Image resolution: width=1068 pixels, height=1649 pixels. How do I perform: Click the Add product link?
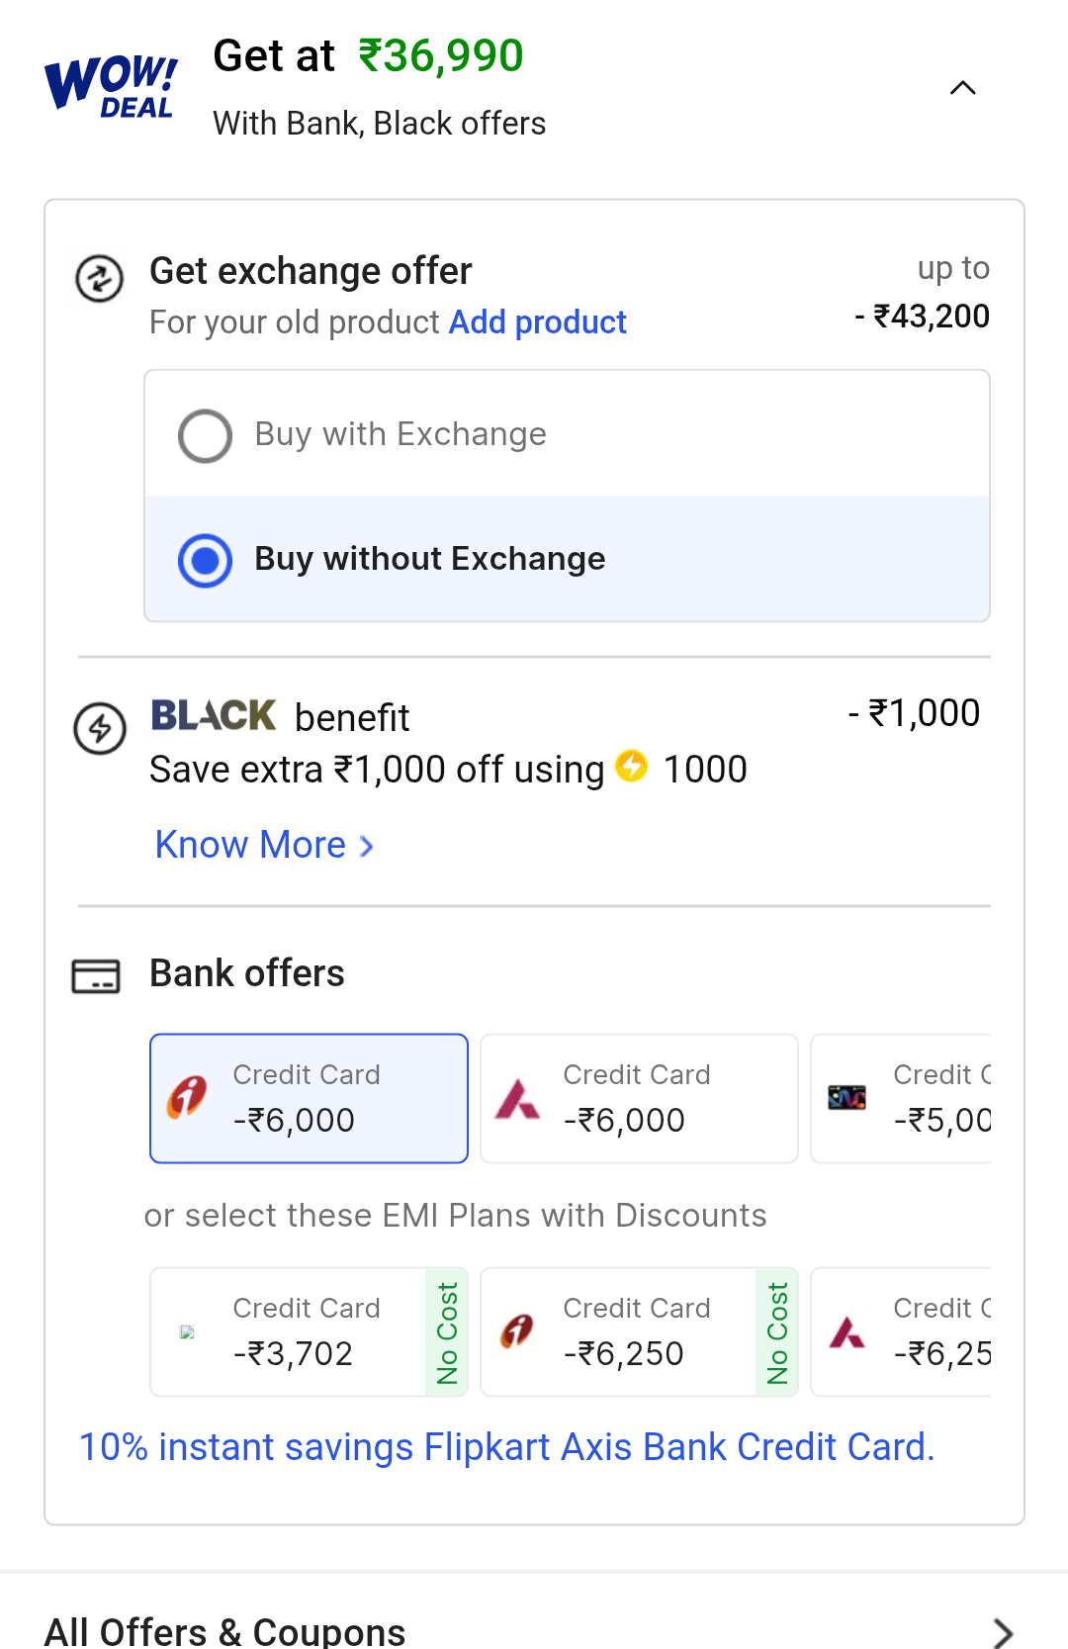point(538,322)
